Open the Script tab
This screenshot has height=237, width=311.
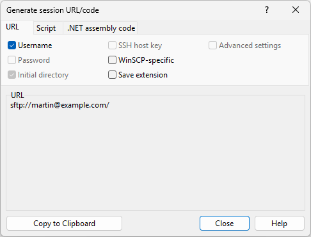tap(46, 28)
